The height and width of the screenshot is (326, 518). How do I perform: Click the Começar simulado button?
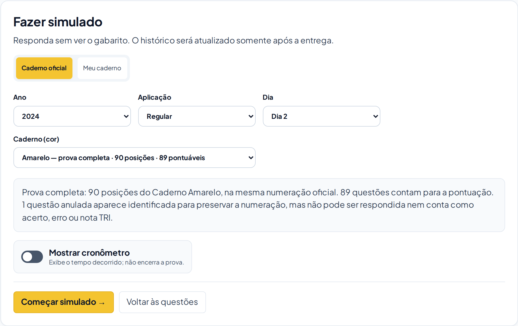[x=64, y=302]
